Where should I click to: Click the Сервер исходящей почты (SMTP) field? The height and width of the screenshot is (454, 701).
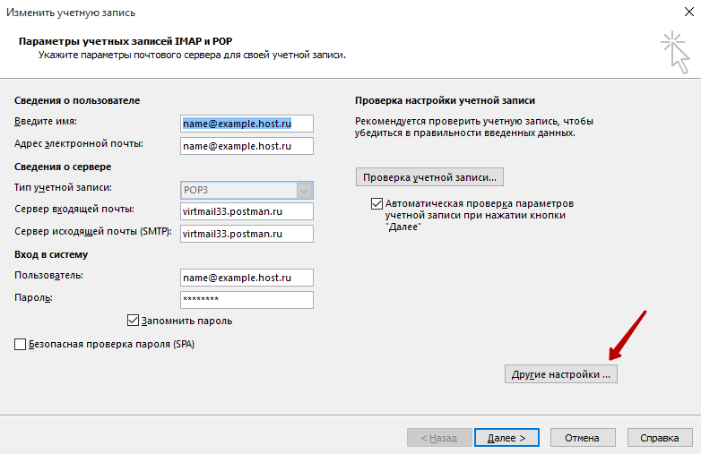coord(247,234)
